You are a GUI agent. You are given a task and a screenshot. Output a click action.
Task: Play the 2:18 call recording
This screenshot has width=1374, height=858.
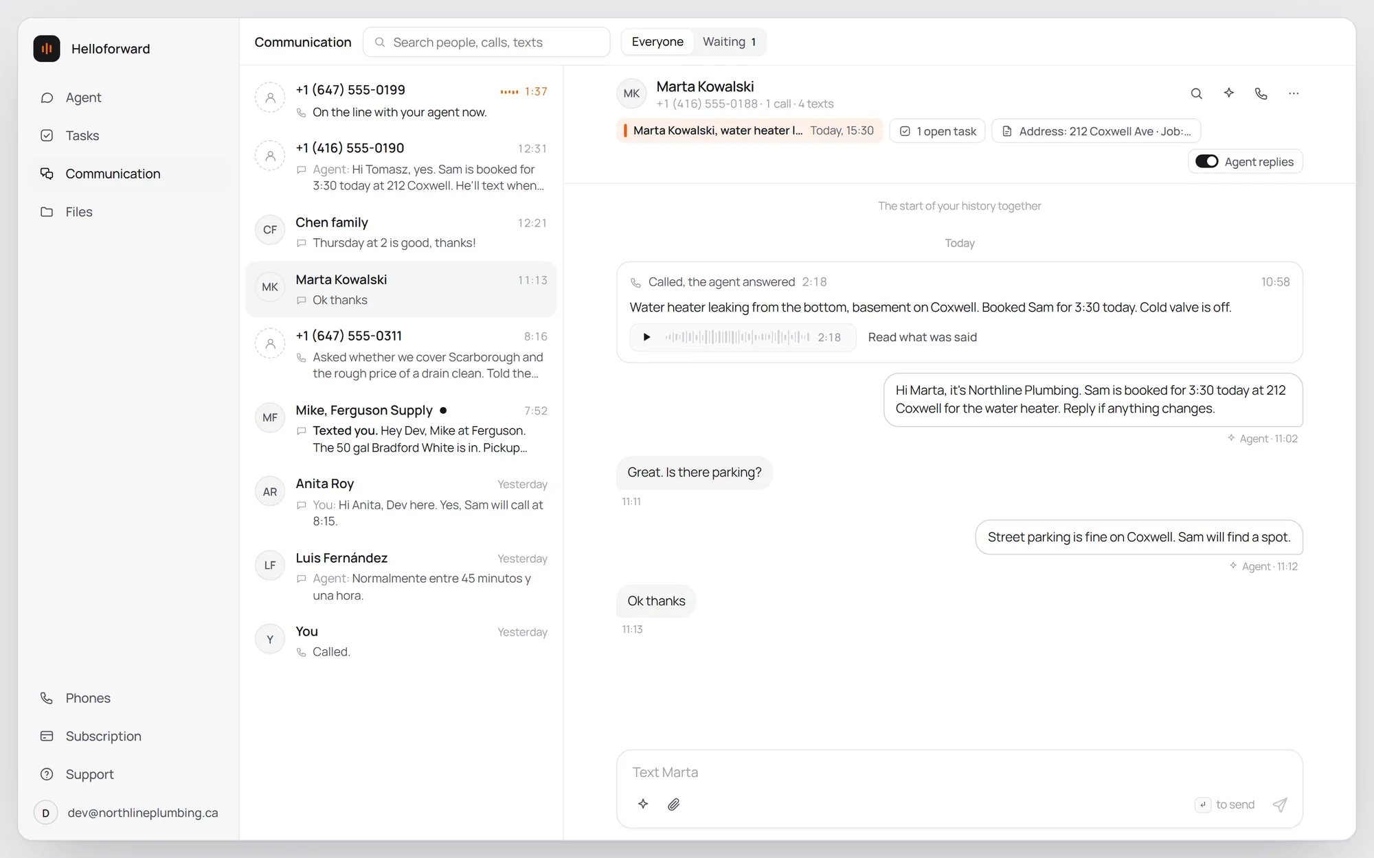[x=646, y=337]
